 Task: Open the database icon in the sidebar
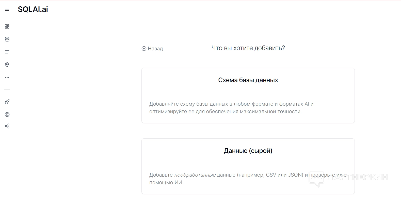(7, 39)
